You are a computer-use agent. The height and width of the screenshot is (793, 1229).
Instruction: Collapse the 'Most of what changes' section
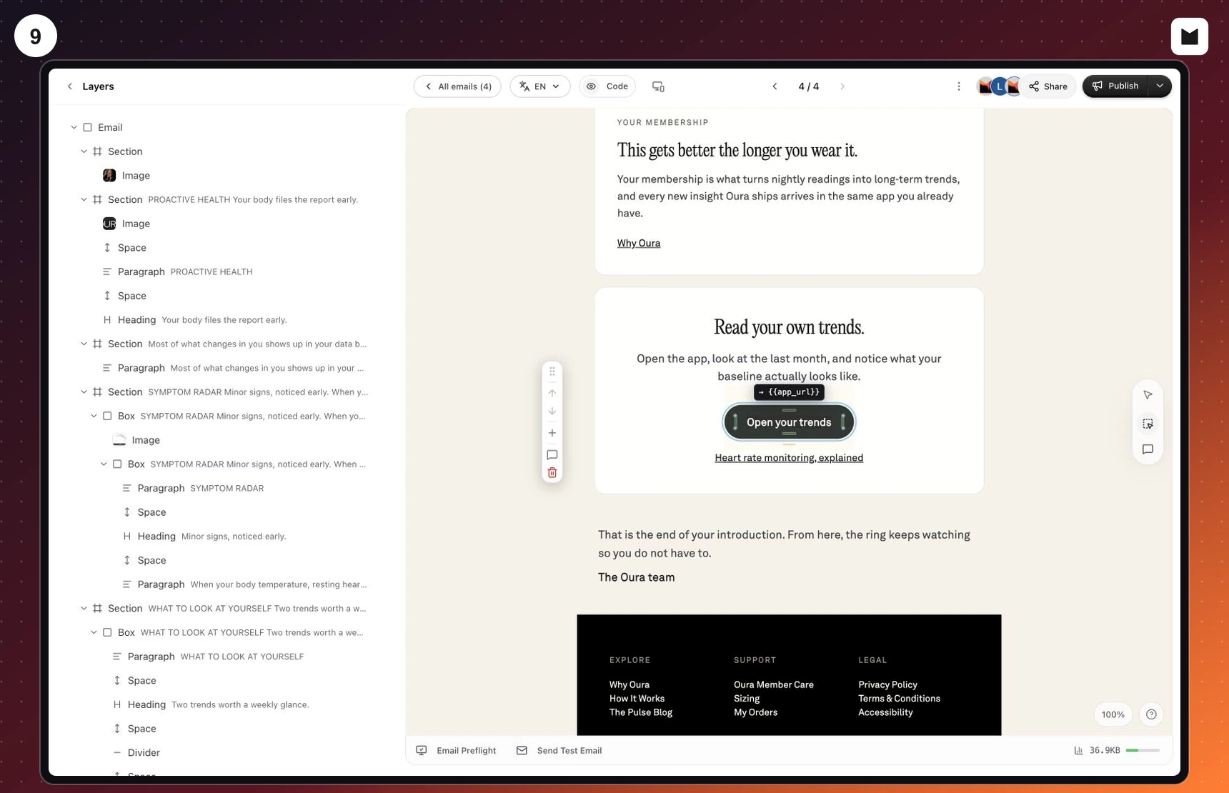coord(84,344)
